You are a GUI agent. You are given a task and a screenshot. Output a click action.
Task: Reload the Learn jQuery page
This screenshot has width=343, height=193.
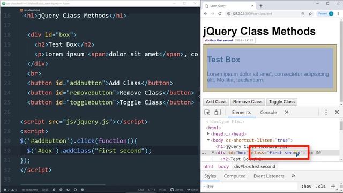click(x=220, y=13)
